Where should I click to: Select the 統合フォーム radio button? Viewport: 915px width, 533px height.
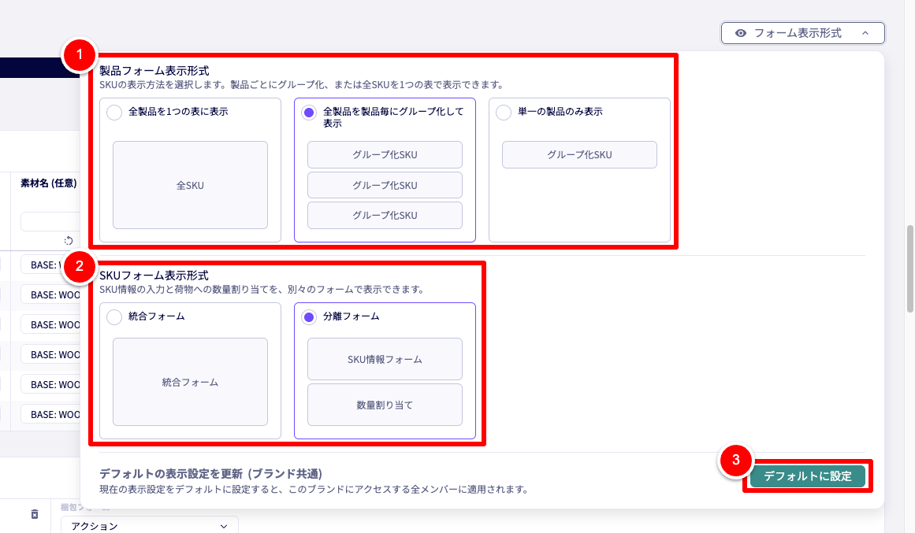[x=112, y=316]
